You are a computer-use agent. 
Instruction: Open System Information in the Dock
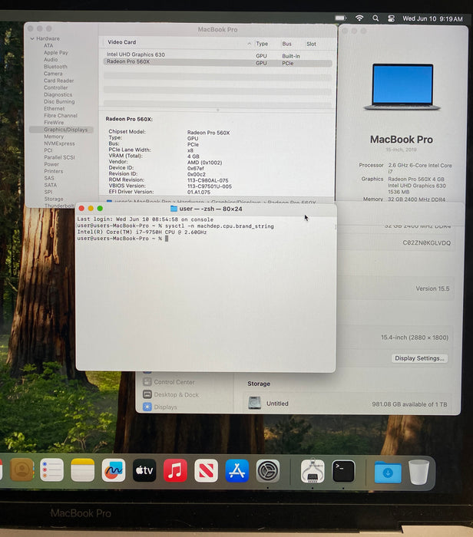click(313, 471)
